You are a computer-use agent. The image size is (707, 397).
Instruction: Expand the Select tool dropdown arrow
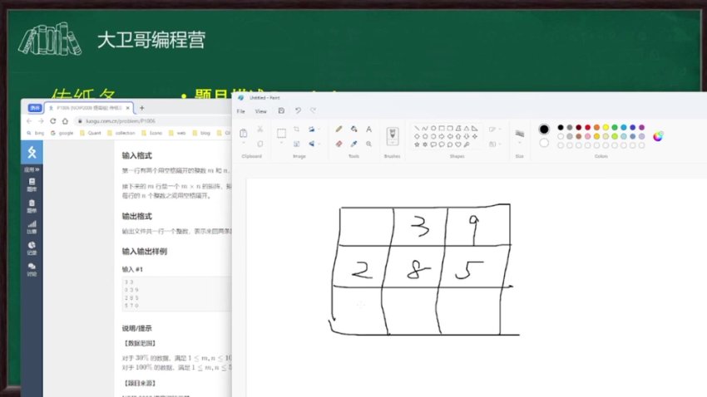[281, 143]
